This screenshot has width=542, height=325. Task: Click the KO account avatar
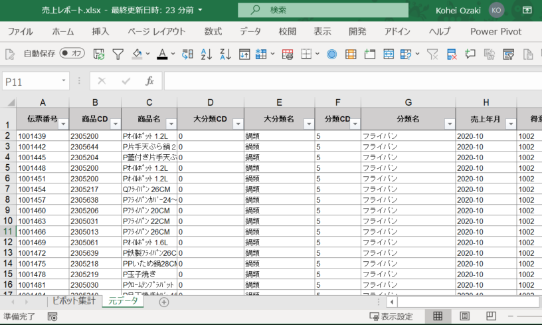(496, 10)
